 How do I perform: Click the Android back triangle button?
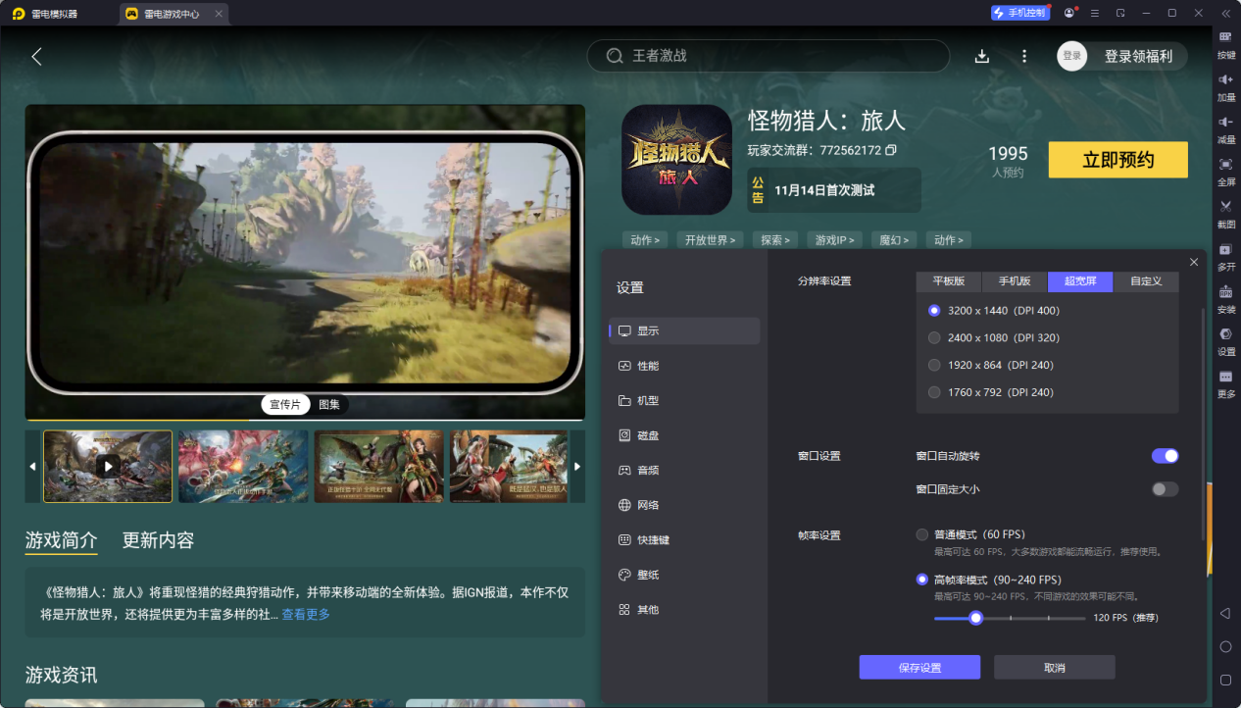point(1225,613)
